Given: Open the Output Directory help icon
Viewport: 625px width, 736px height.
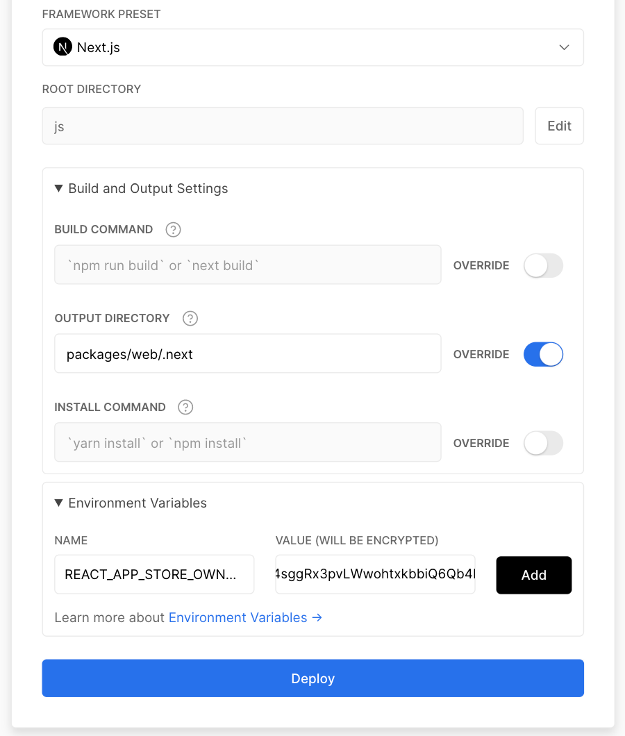Looking at the screenshot, I should (190, 318).
